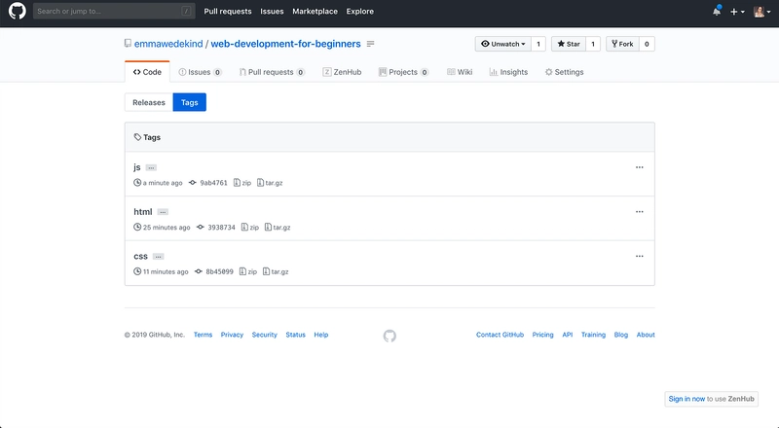The width and height of the screenshot is (779, 428).
Task: Open the plus create-new dropdown
Action: [x=737, y=12]
